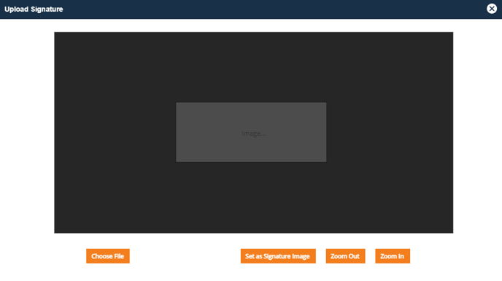This screenshot has width=502, height=281.
Task: Select the gray Image placeholder box
Action: (x=251, y=132)
